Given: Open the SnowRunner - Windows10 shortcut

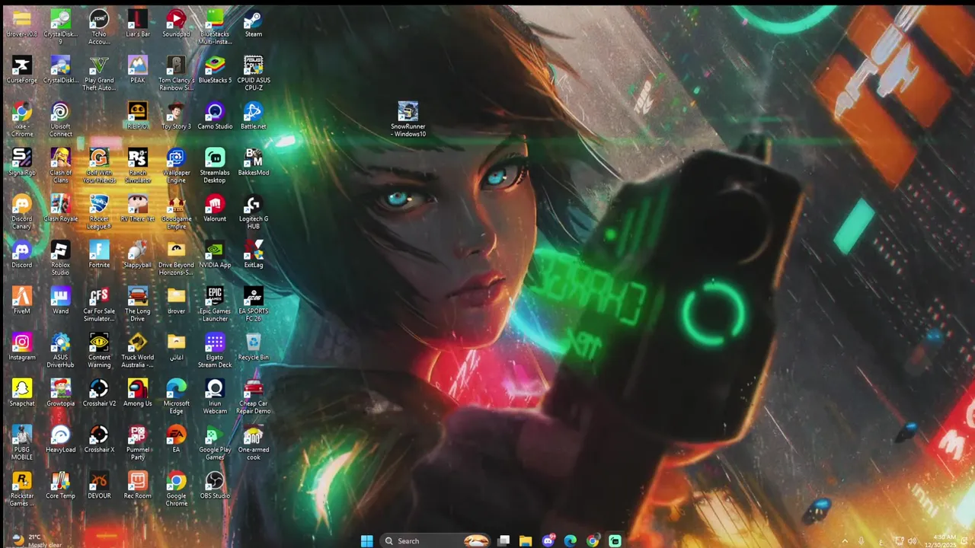Looking at the screenshot, I should click(408, 120).
